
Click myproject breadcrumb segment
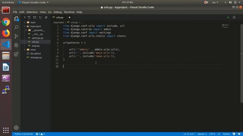click(59, 23)
